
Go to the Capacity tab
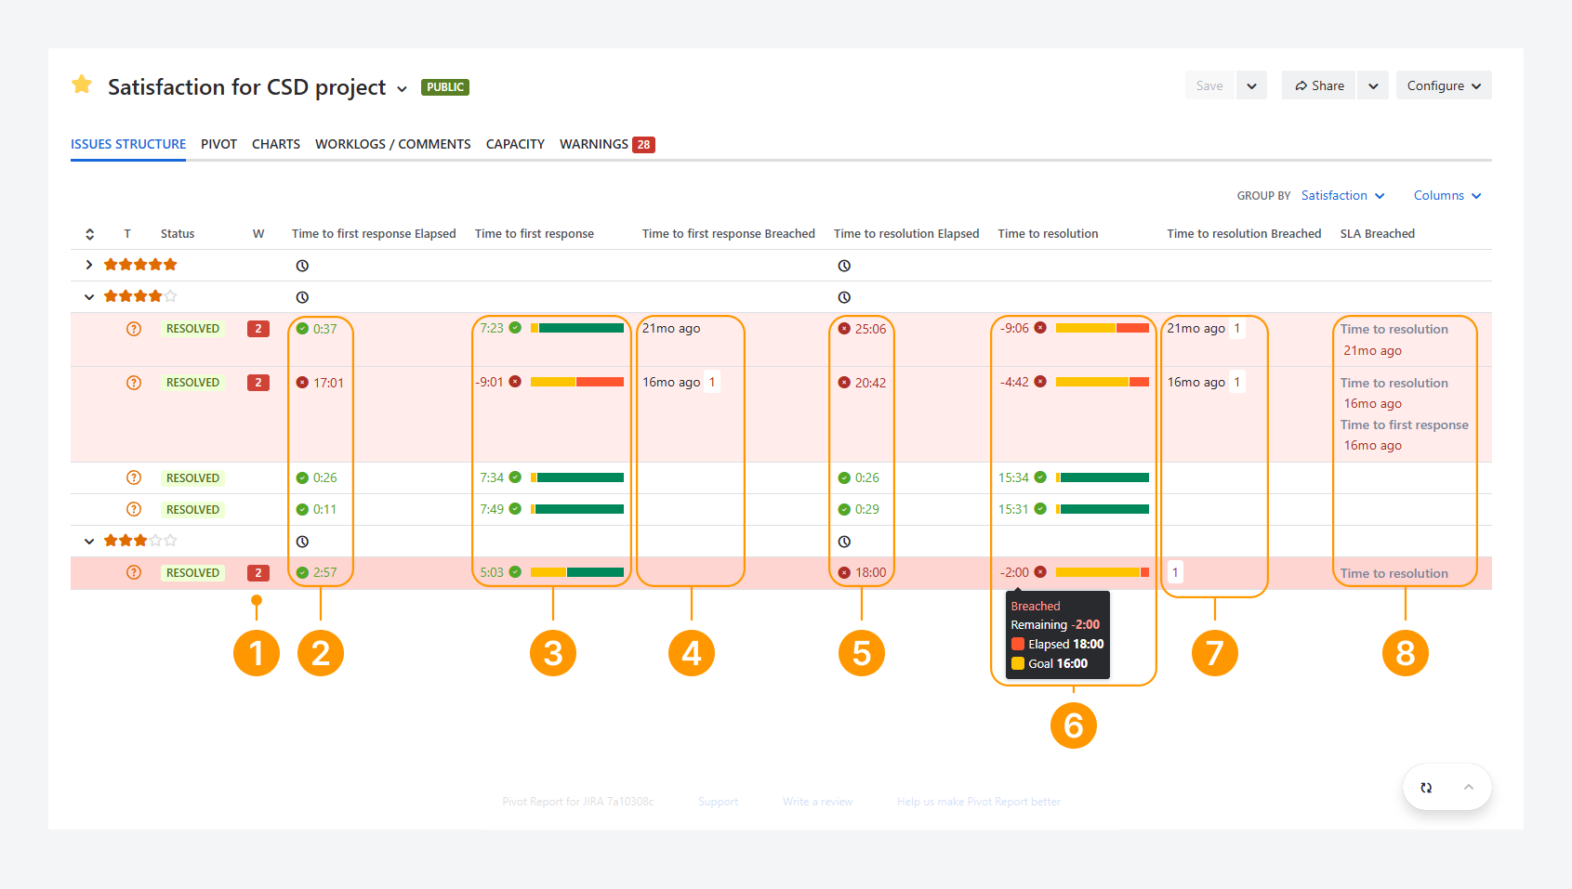[515, 144]
